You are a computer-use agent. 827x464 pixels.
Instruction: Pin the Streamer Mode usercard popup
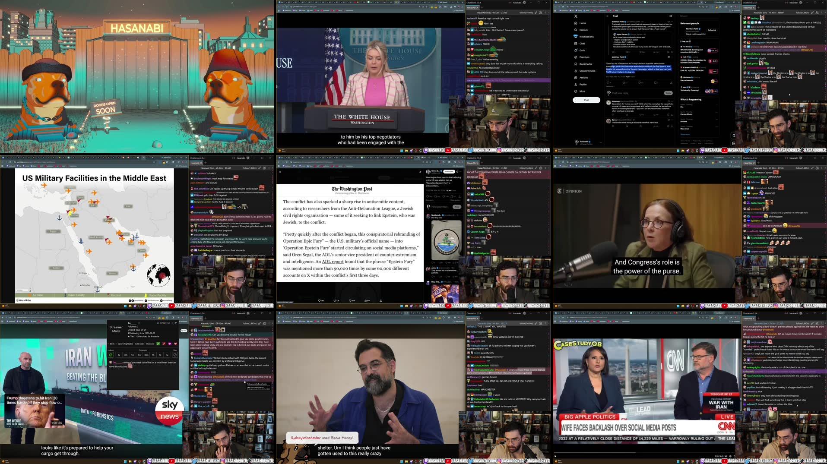tap(175, 323)
